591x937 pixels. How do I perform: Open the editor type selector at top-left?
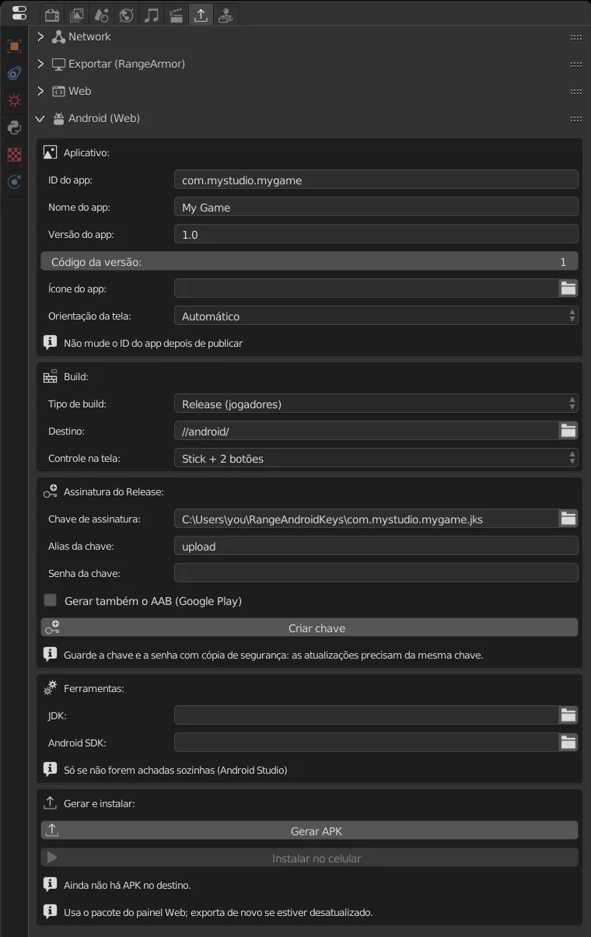click(x=19, y=13)
